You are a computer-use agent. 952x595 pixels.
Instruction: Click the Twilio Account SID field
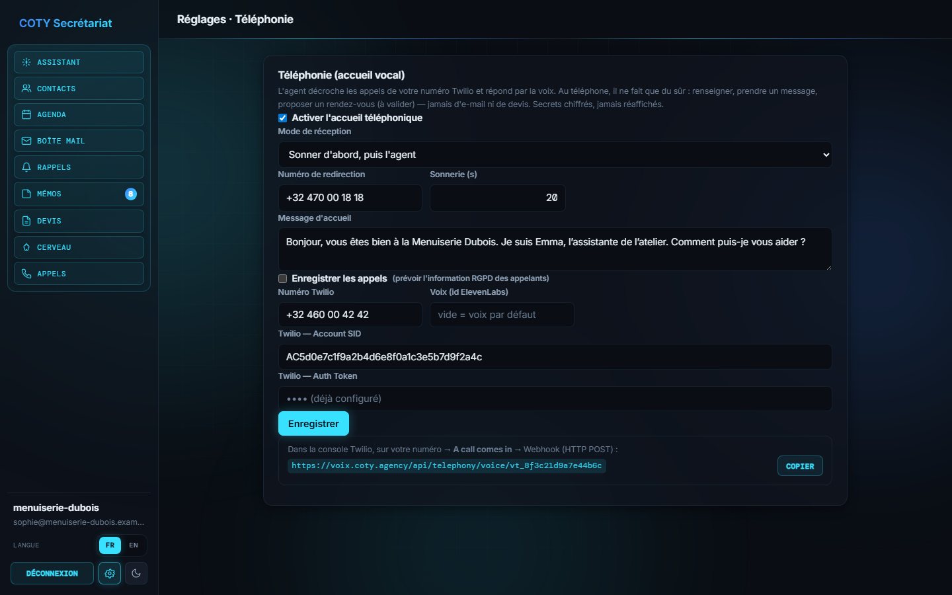coord(555,357)
